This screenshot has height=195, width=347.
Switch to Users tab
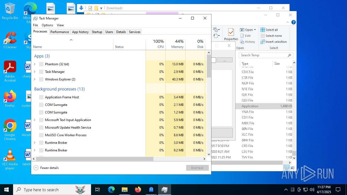tap(109, 32)
